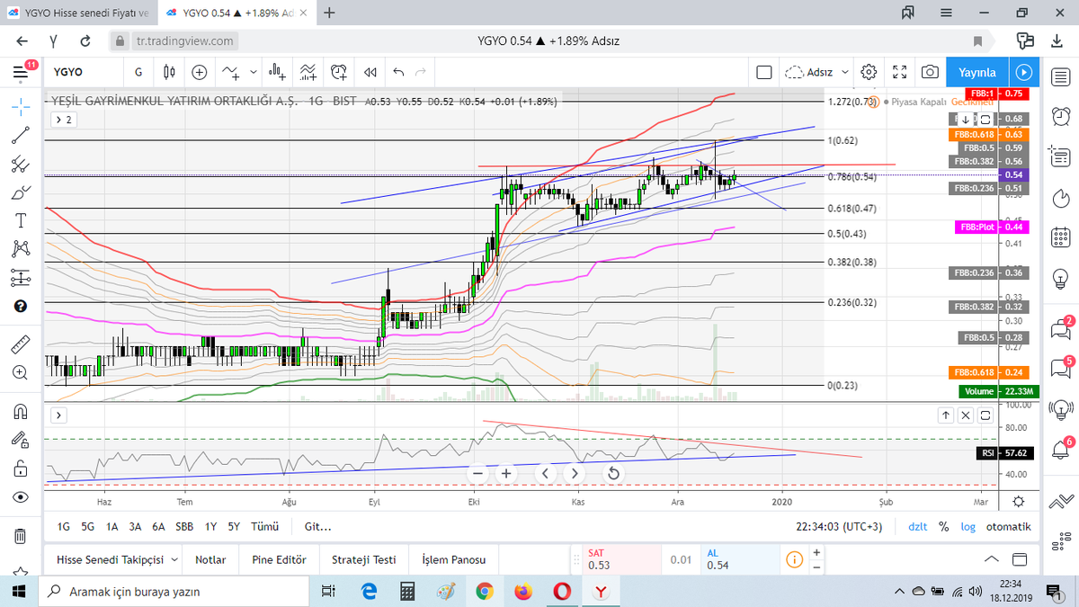This screenshot has width=1079, height=607.
Task: Take a chart snapshot with camera icon
Action: (x=930, y=72)
